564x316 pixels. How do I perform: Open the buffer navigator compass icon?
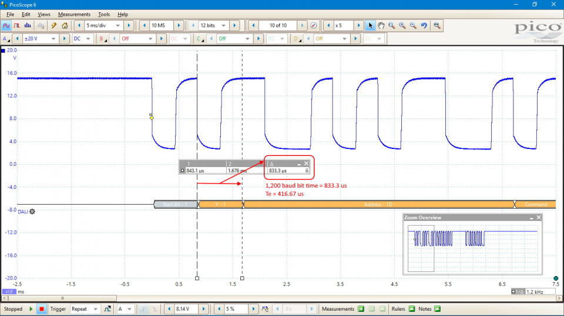(x=314, y=26)
